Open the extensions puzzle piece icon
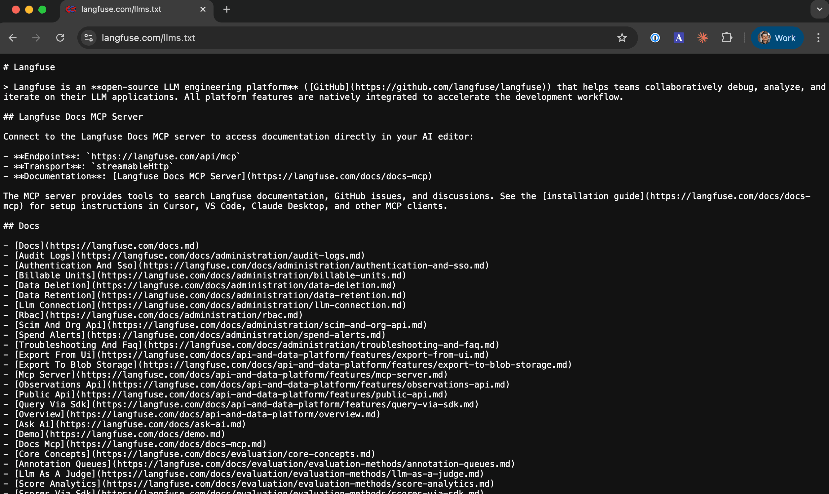This screenshot has width=829, height=494. point(727,38)
